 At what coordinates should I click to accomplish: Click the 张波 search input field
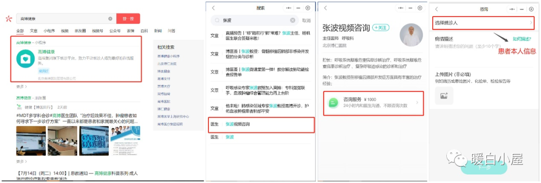tap(254, 20)
